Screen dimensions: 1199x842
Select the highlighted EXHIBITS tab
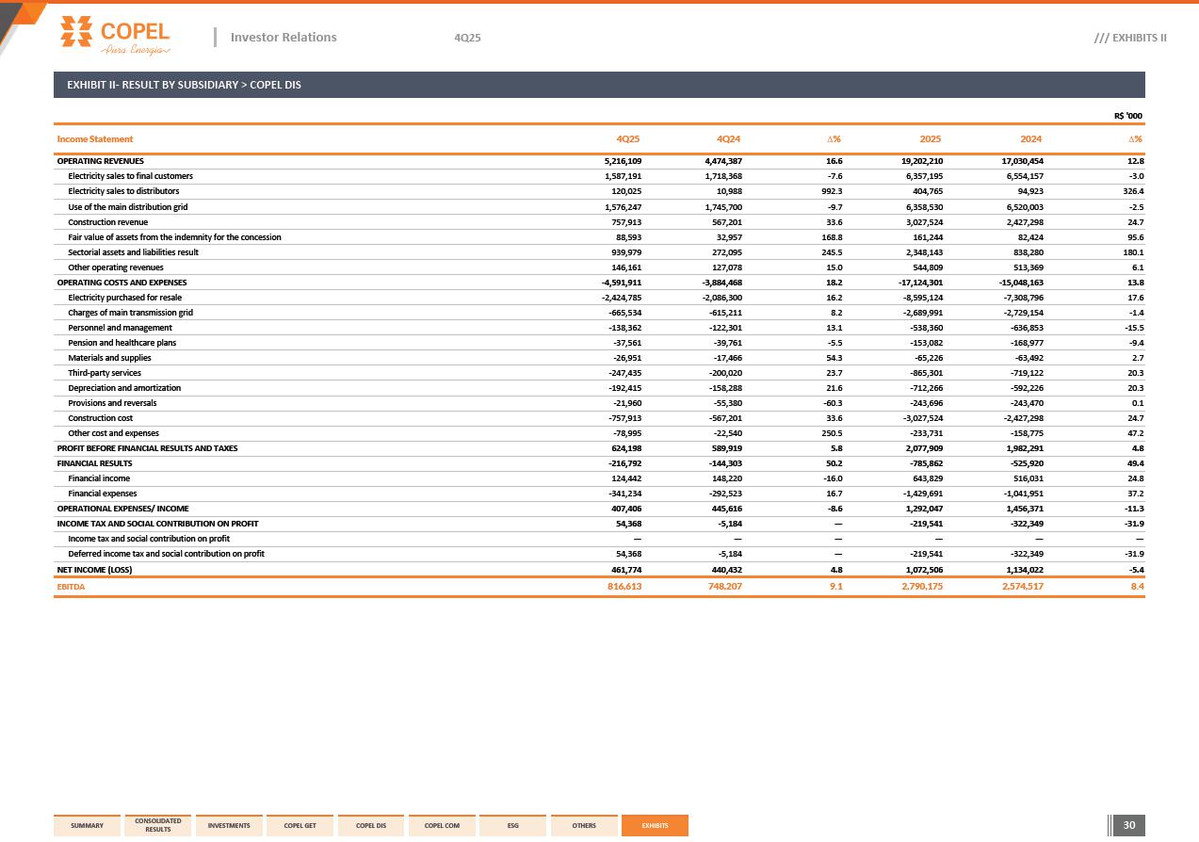[655, 826]
